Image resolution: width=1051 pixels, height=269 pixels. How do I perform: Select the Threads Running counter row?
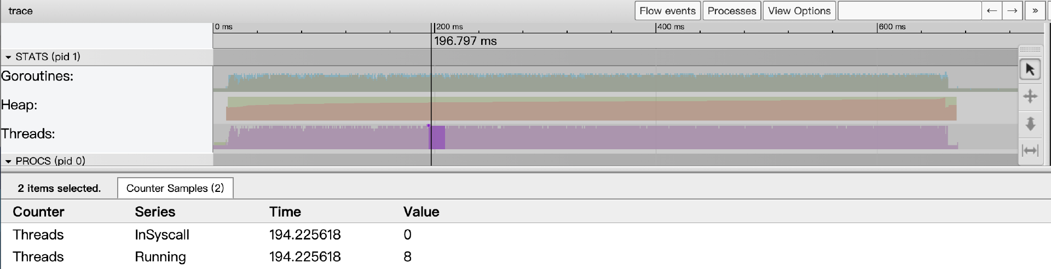tap(160, 256)
